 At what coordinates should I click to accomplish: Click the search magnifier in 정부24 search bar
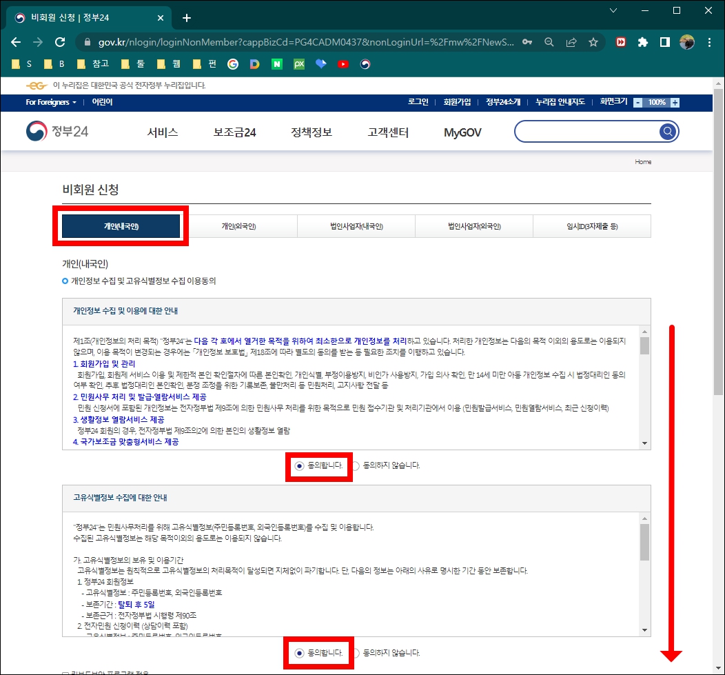pyautogui.click(x=666, y=132)
